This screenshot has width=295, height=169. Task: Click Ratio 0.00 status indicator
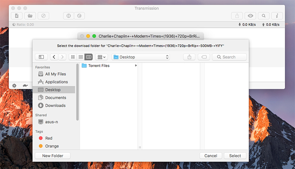click(x=23, y=25)
